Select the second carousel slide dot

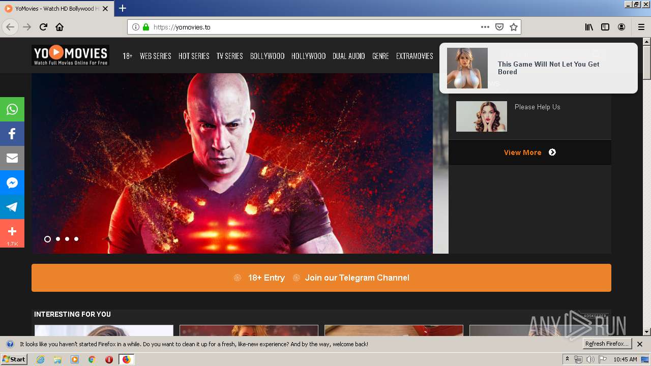point(58,239)
